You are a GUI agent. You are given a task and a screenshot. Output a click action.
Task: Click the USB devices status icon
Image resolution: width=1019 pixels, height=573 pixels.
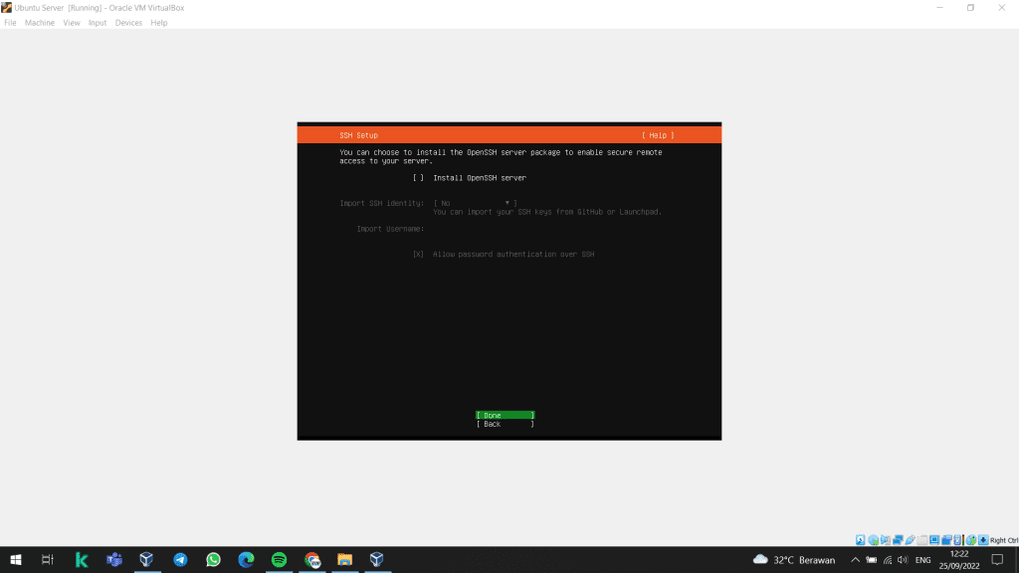click(x=910, y=540)
